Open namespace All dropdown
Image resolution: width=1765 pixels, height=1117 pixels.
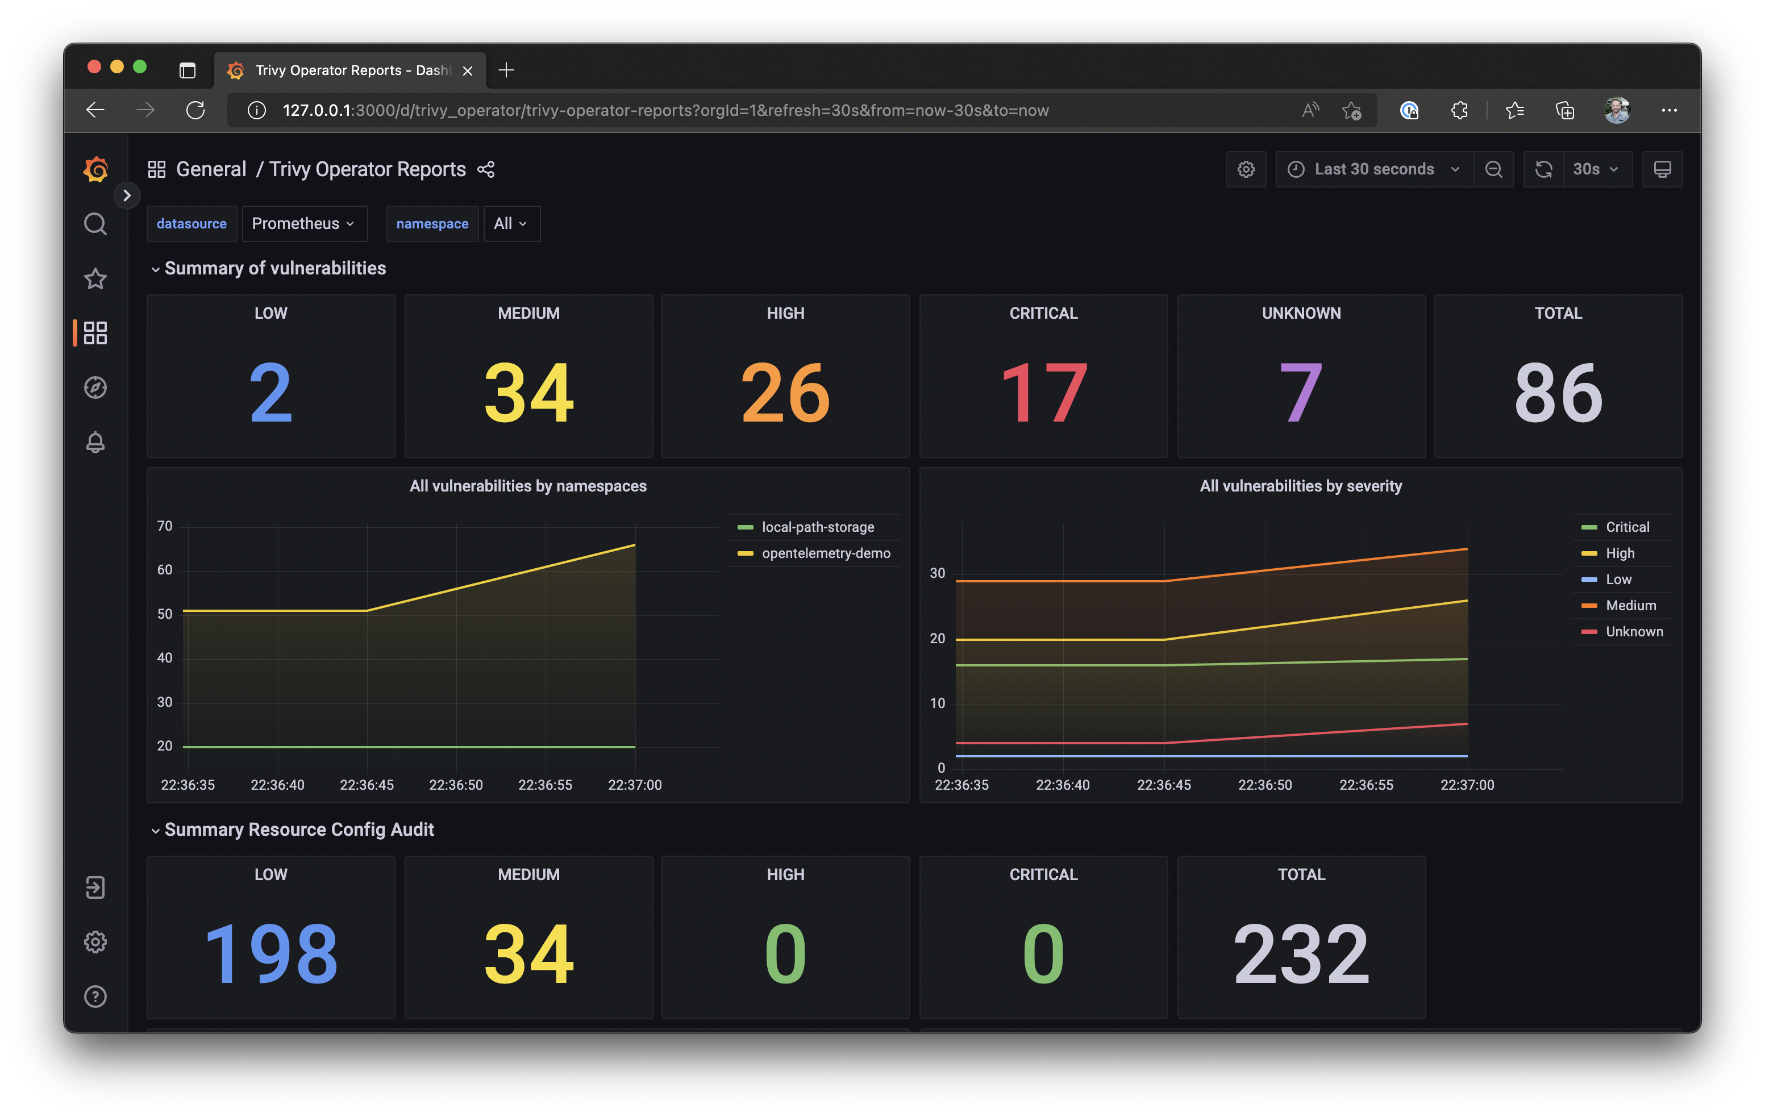point(511,223)
